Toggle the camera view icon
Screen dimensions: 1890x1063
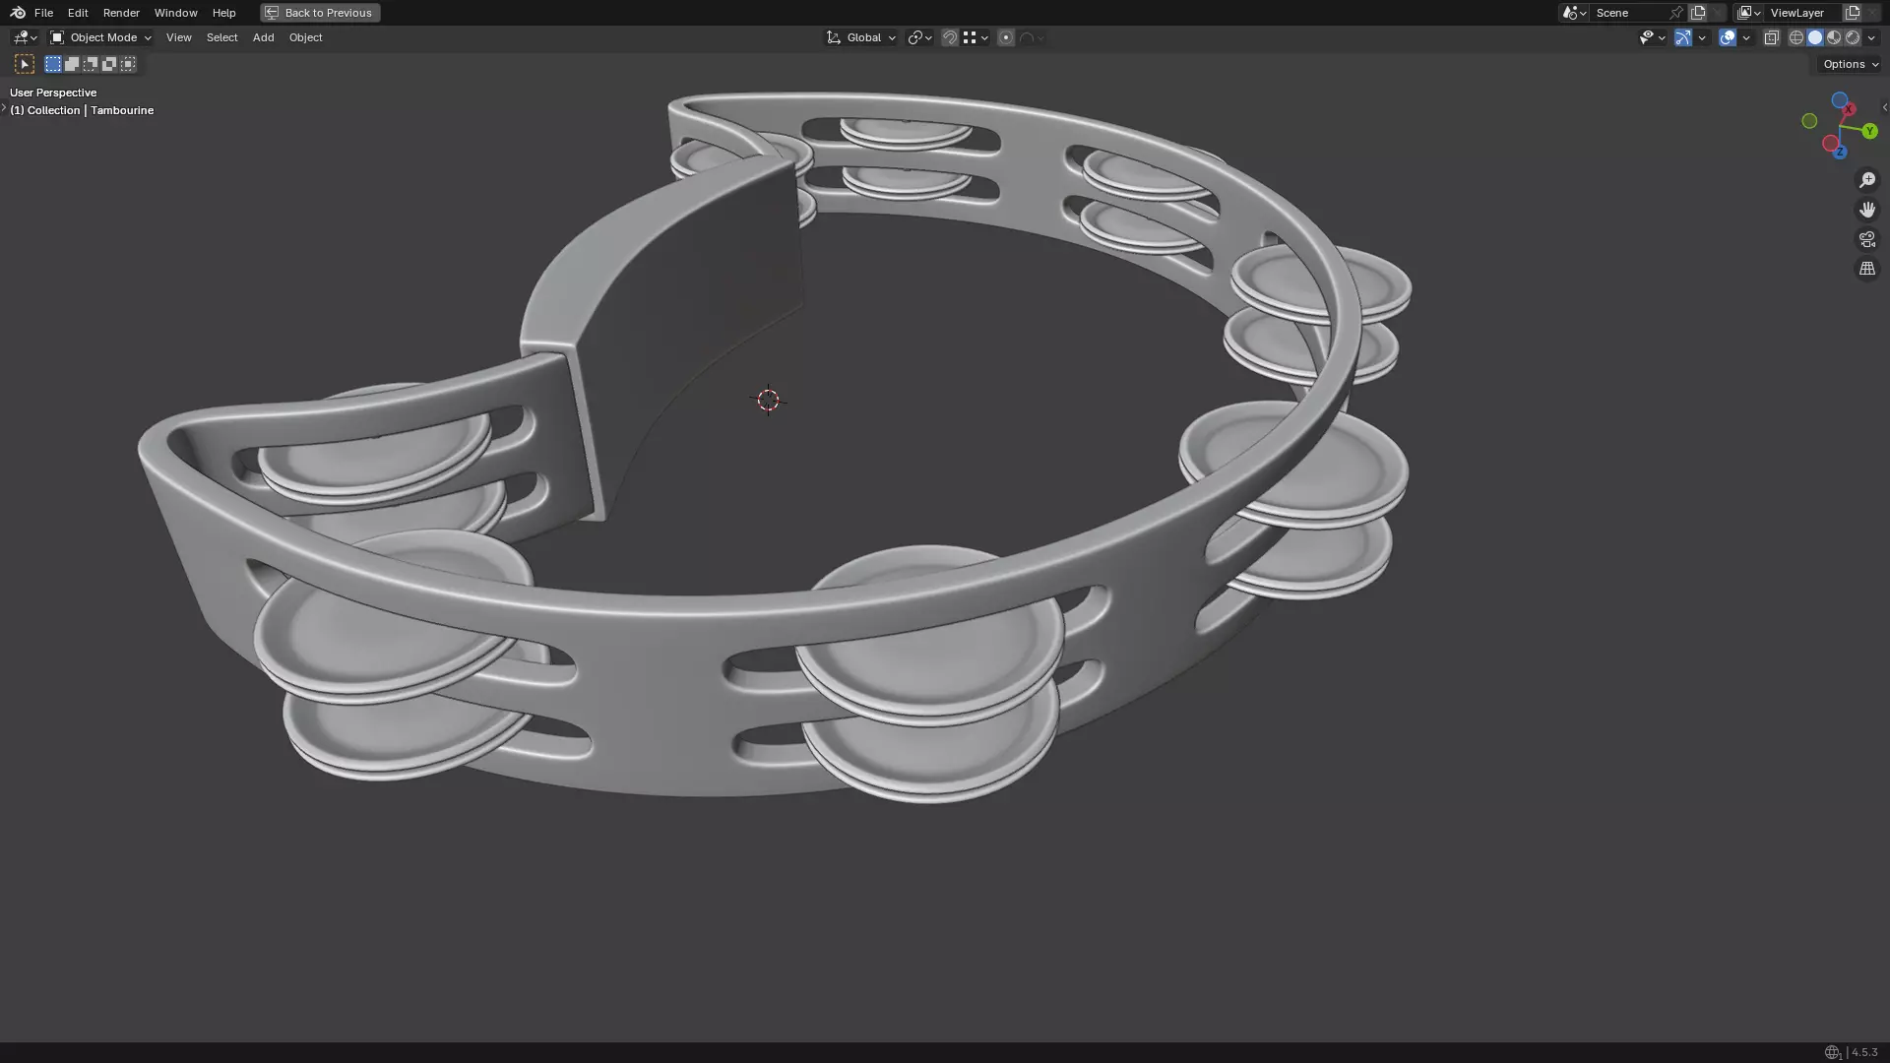coord(1867,239)
